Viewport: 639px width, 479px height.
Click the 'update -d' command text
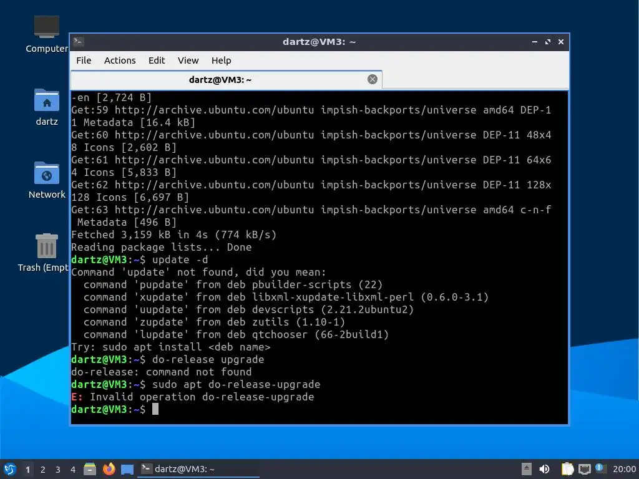pyautogui.click(x=180, y=260)
